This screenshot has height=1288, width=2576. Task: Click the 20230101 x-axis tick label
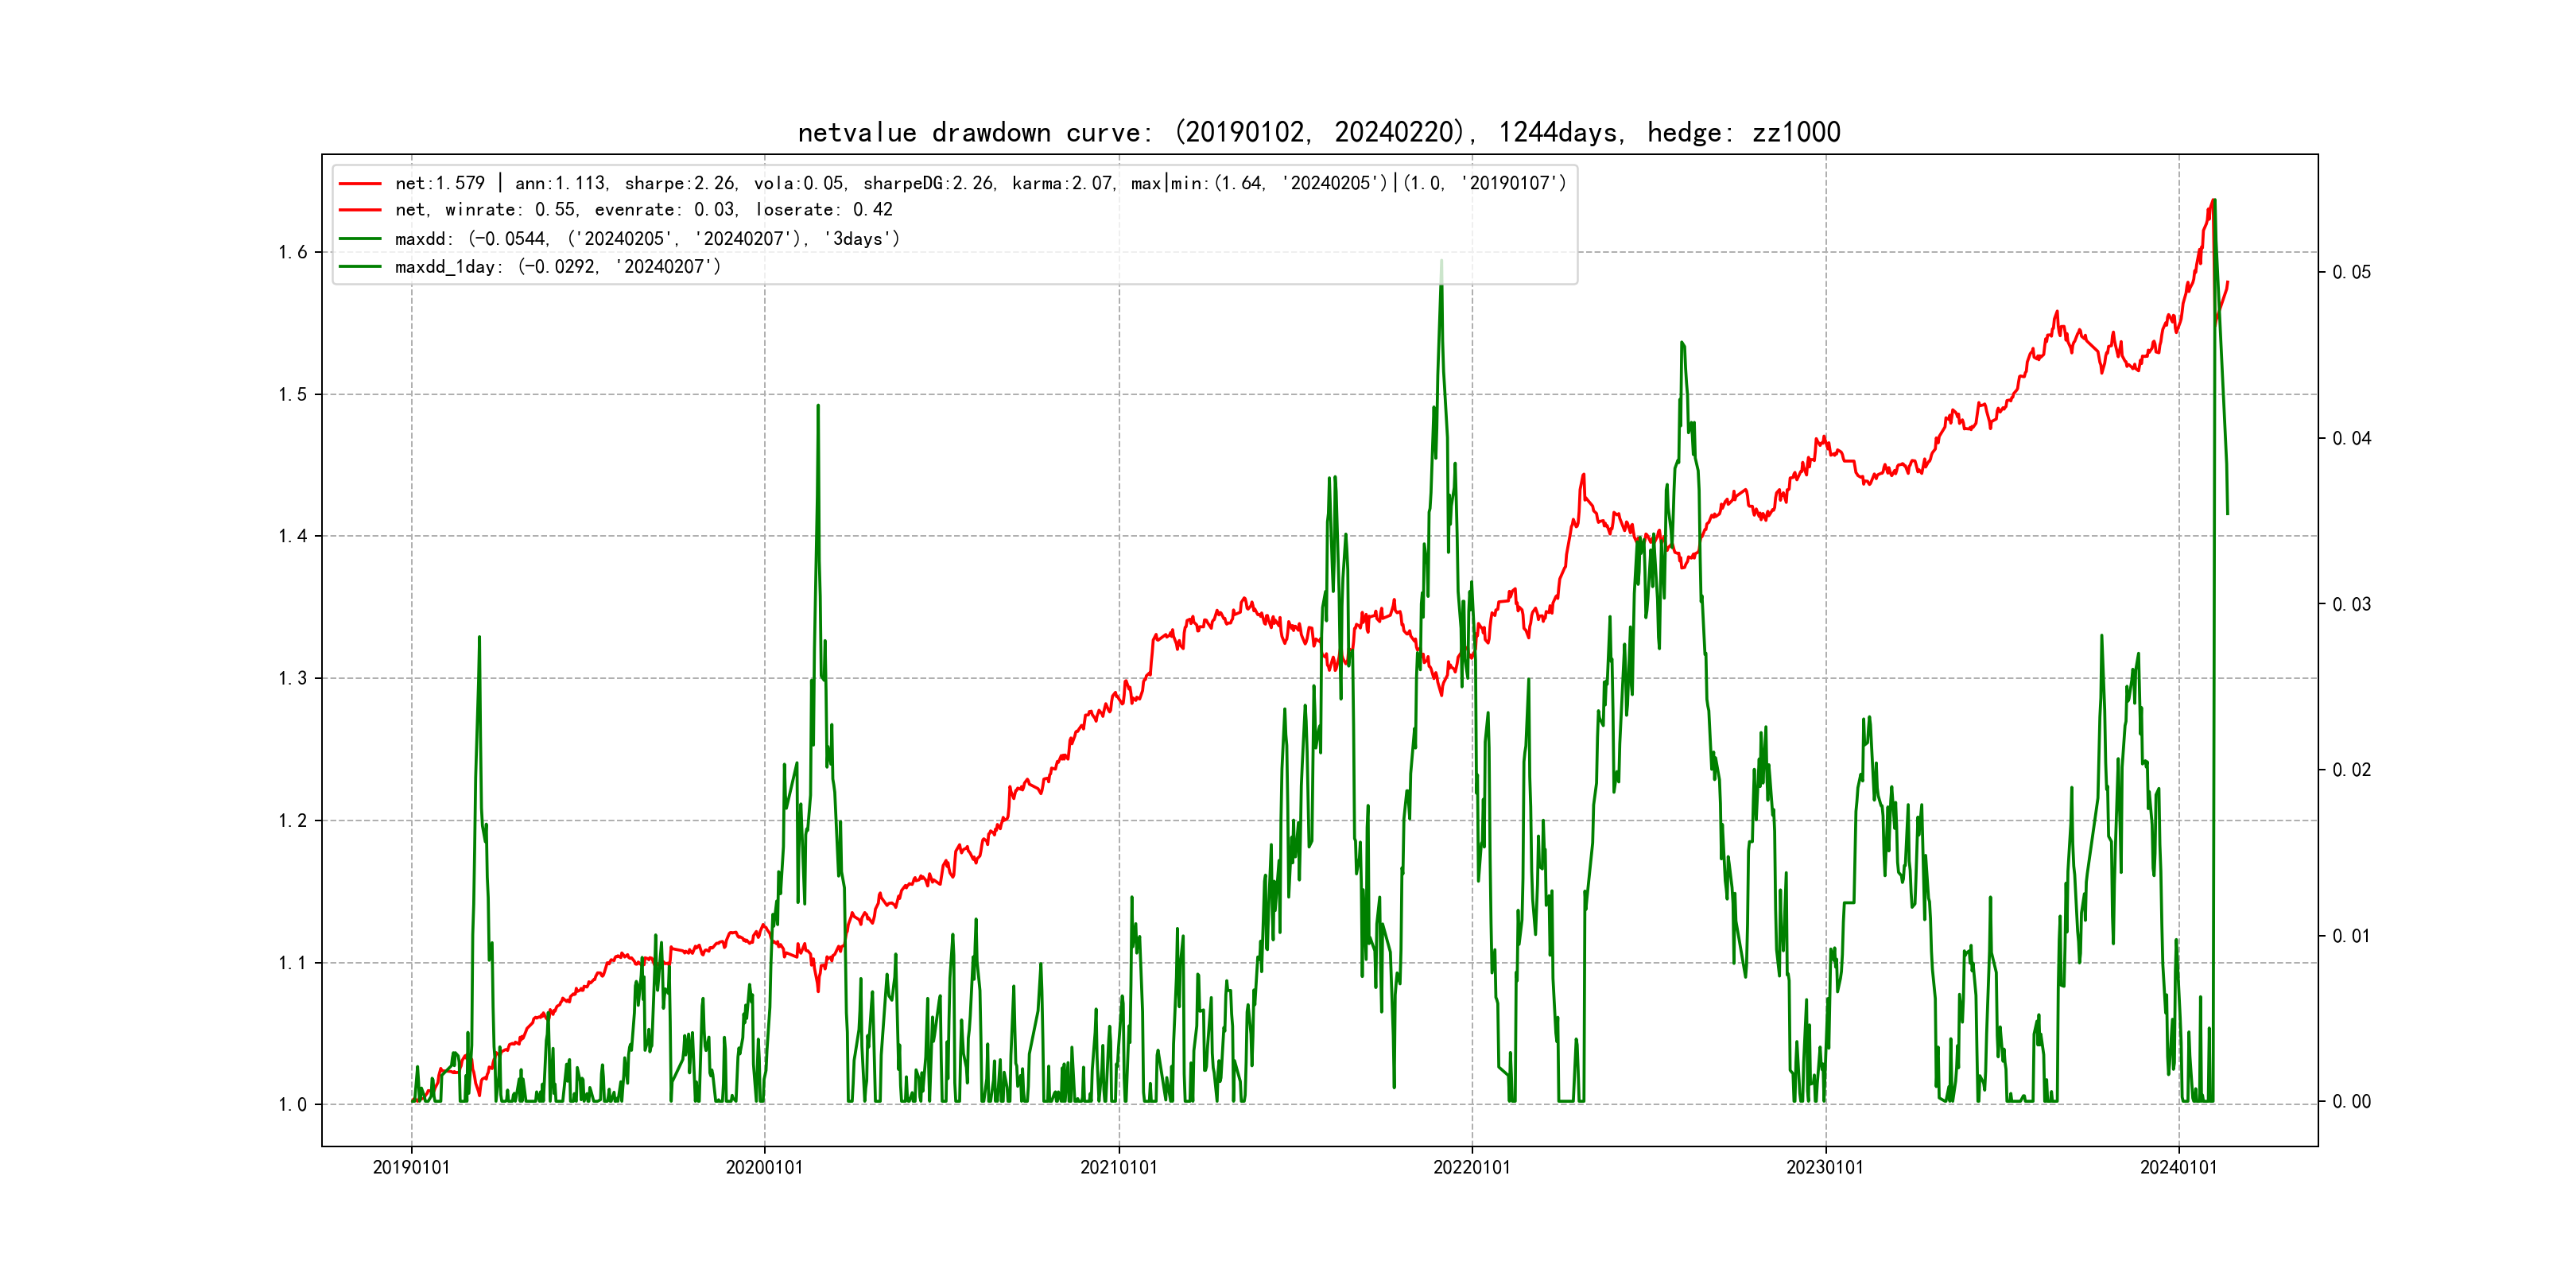click(x=1825, y=1167)
